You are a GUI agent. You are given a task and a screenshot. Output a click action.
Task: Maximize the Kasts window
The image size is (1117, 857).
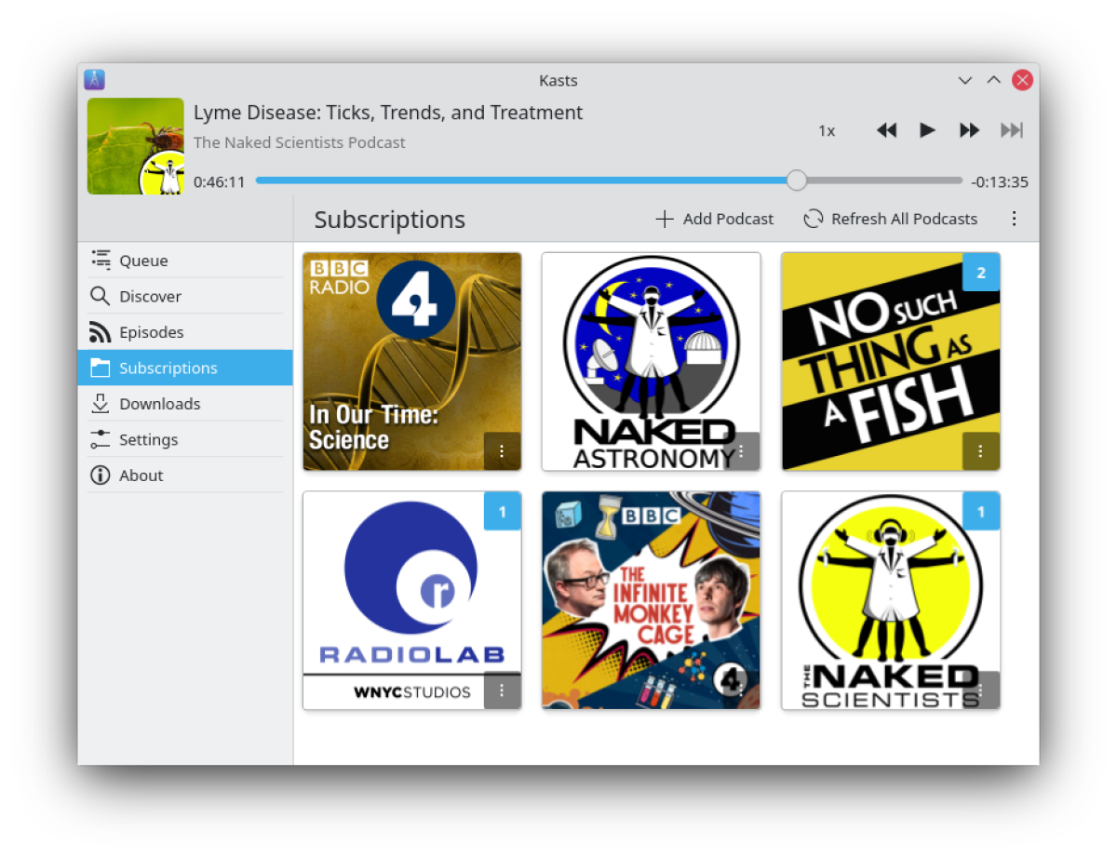click(x=994, y=80)
